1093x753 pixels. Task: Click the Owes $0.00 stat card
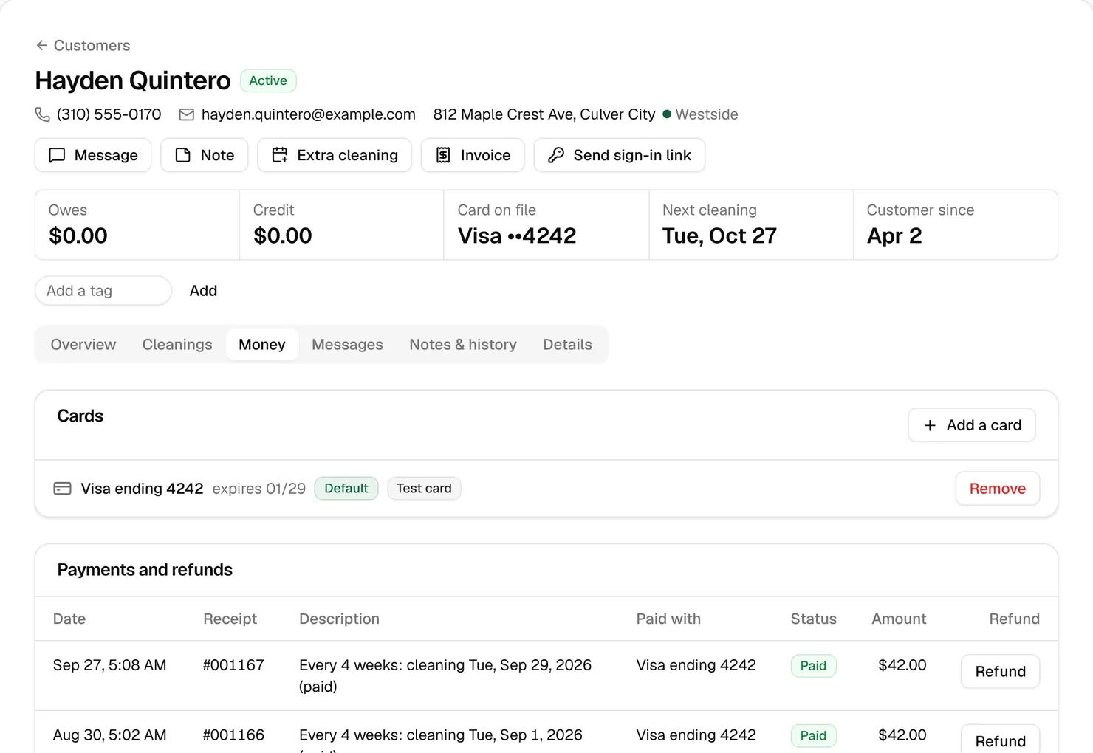137,225
